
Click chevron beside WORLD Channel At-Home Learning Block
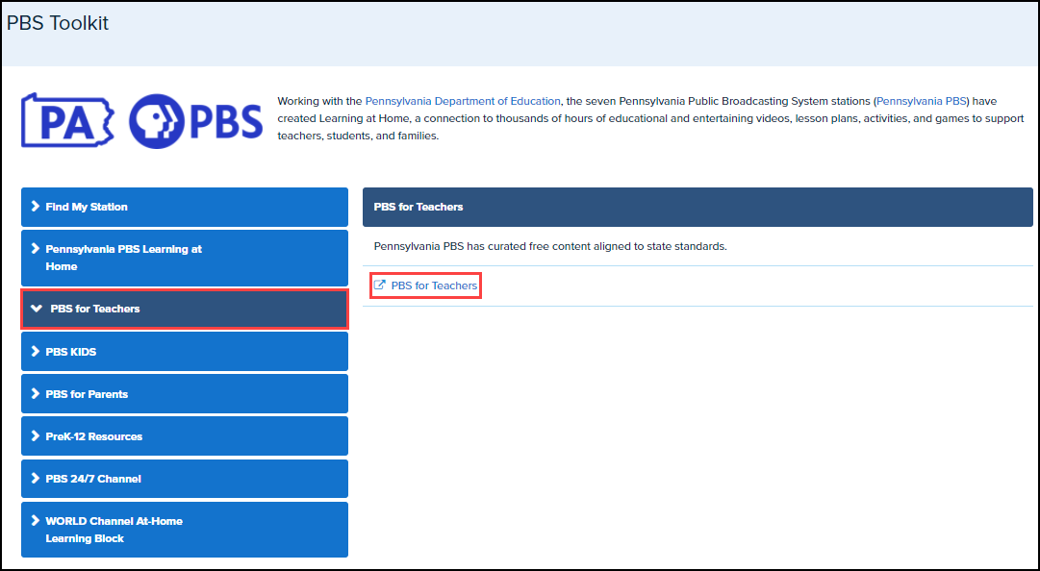pyautogui.click(x=36, y=521)
